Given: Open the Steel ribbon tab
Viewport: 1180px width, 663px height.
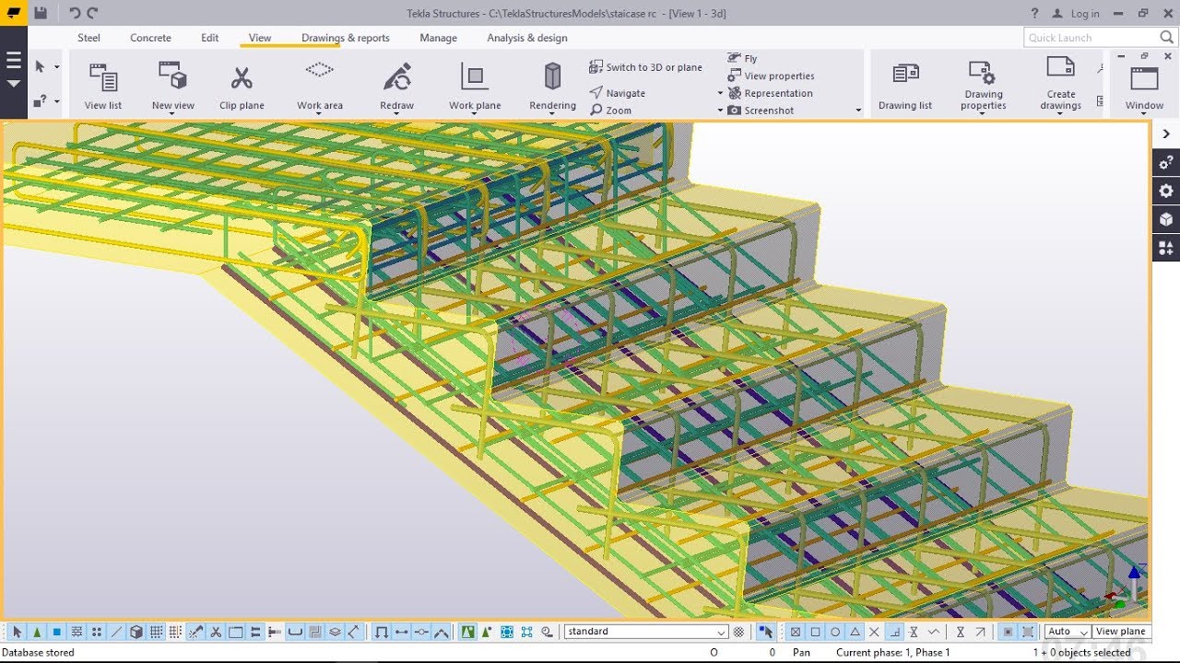Looking at the screenshot, I should [x=89, y=38].
